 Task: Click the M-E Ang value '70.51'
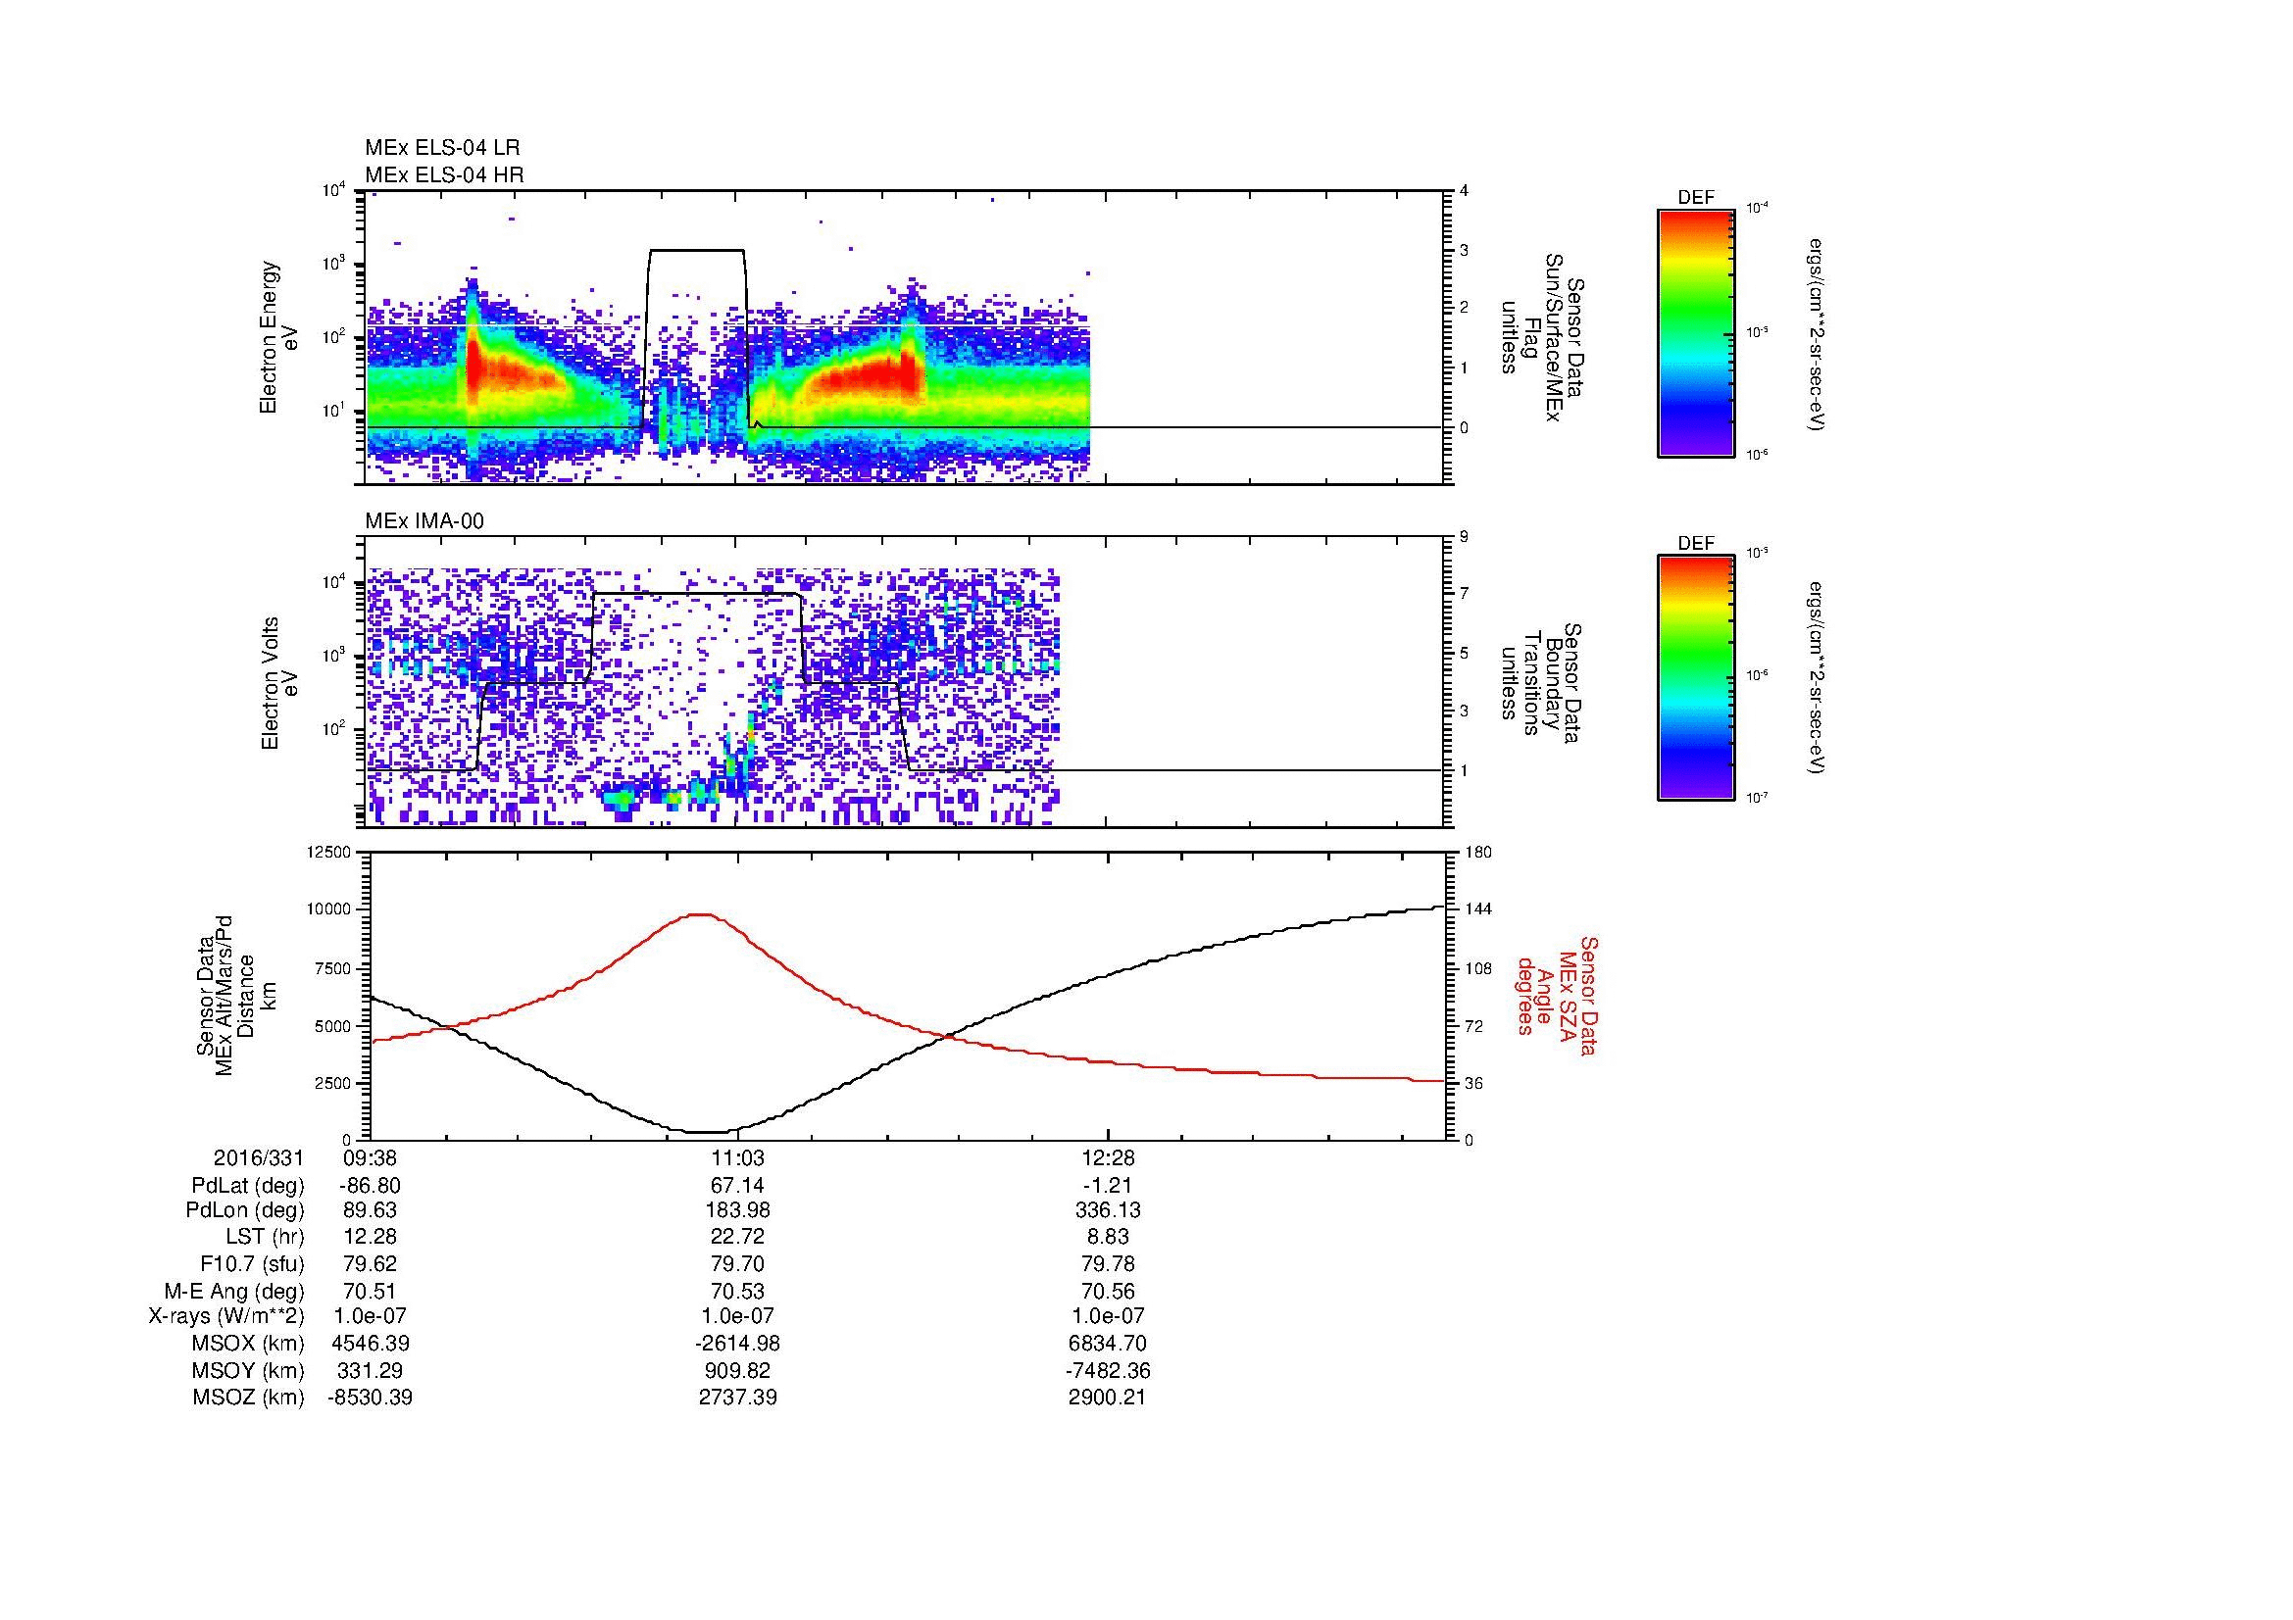coord(371,1292)
